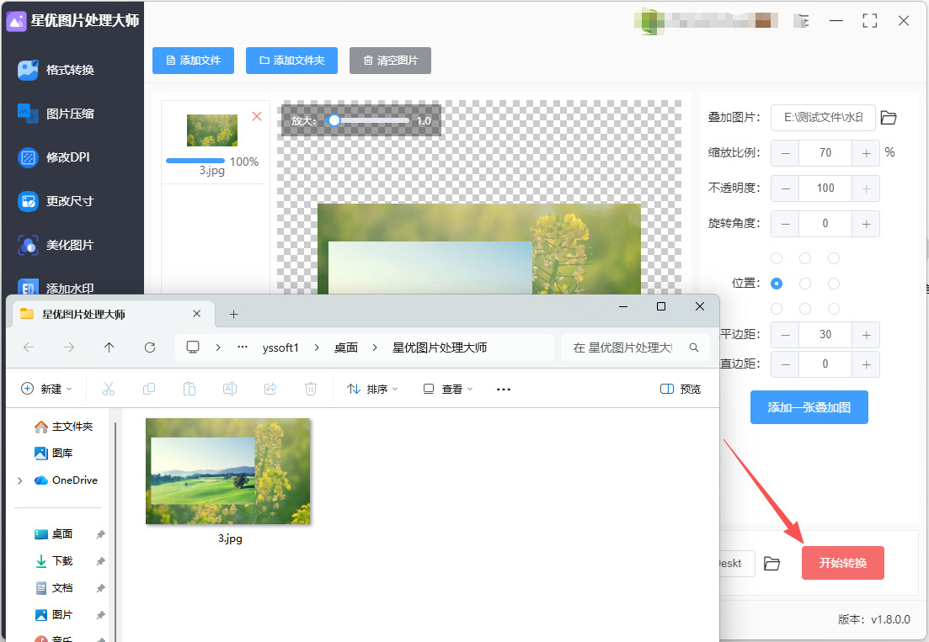This screenshot has width=929, height=642.
Task: Select the bottom-left position radio button
Action: click(777, 309)
